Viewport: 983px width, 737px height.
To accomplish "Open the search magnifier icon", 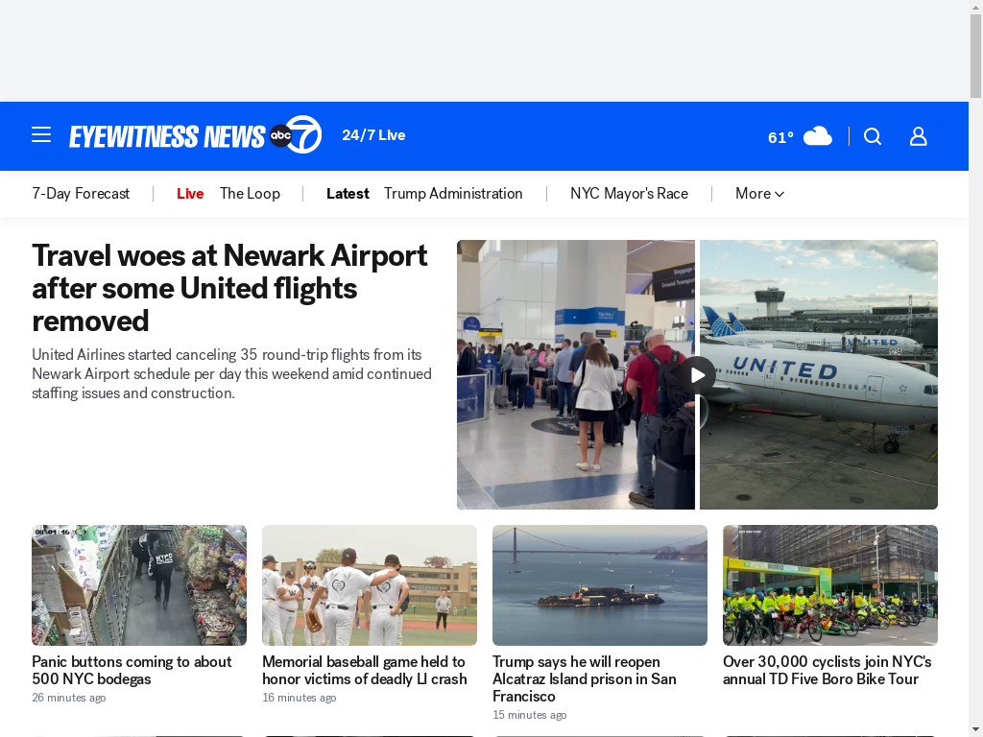I will (872, 136).
